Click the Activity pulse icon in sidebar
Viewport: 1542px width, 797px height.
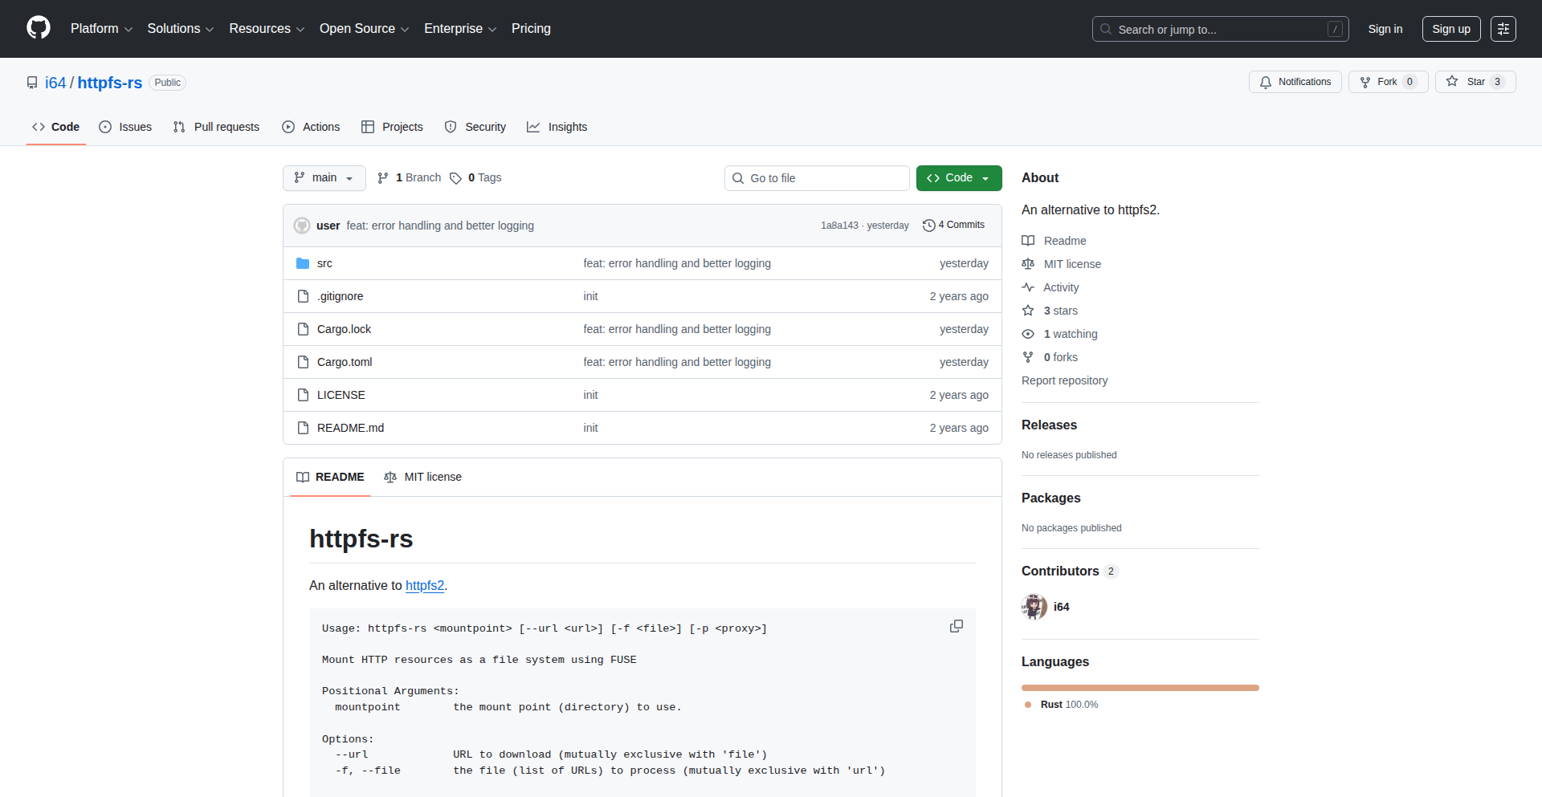(1029, 287)
